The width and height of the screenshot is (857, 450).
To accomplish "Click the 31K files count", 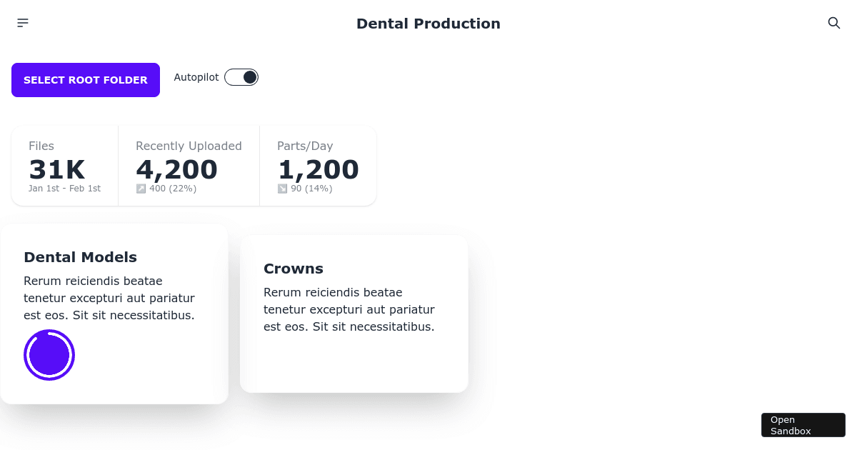I will click(56, 169).
